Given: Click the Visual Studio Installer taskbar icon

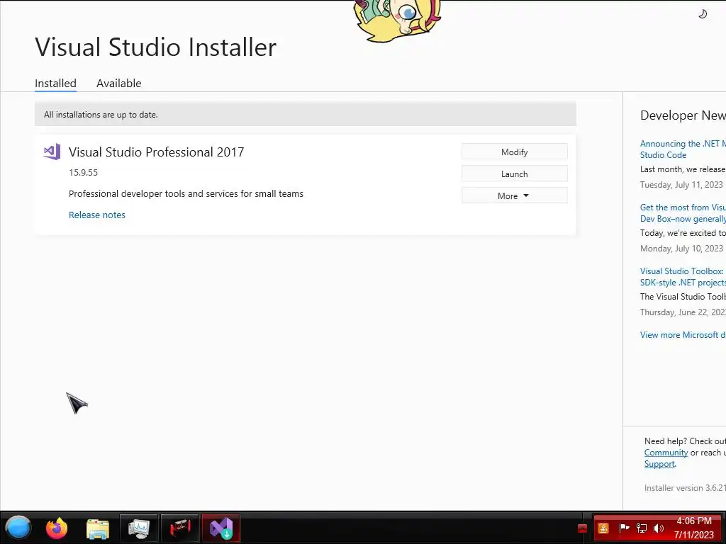Looking at the screenshot, I should (221, 528).
